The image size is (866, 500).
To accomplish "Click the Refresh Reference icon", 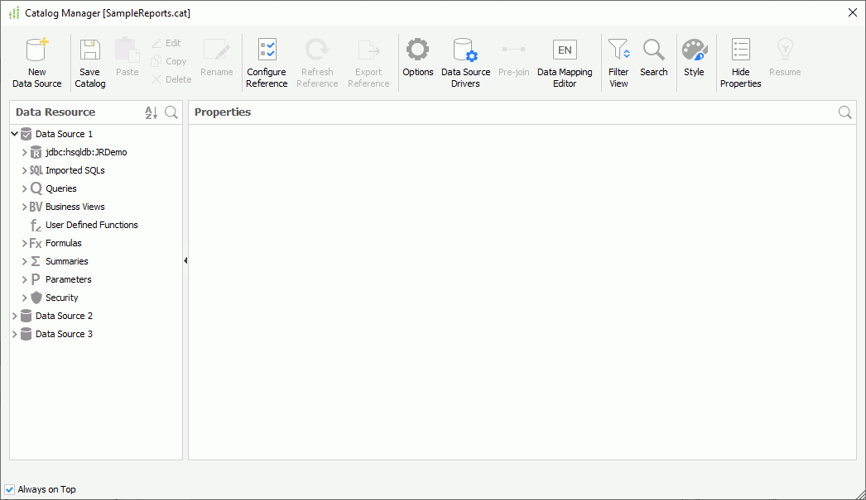I will [318, 50].
